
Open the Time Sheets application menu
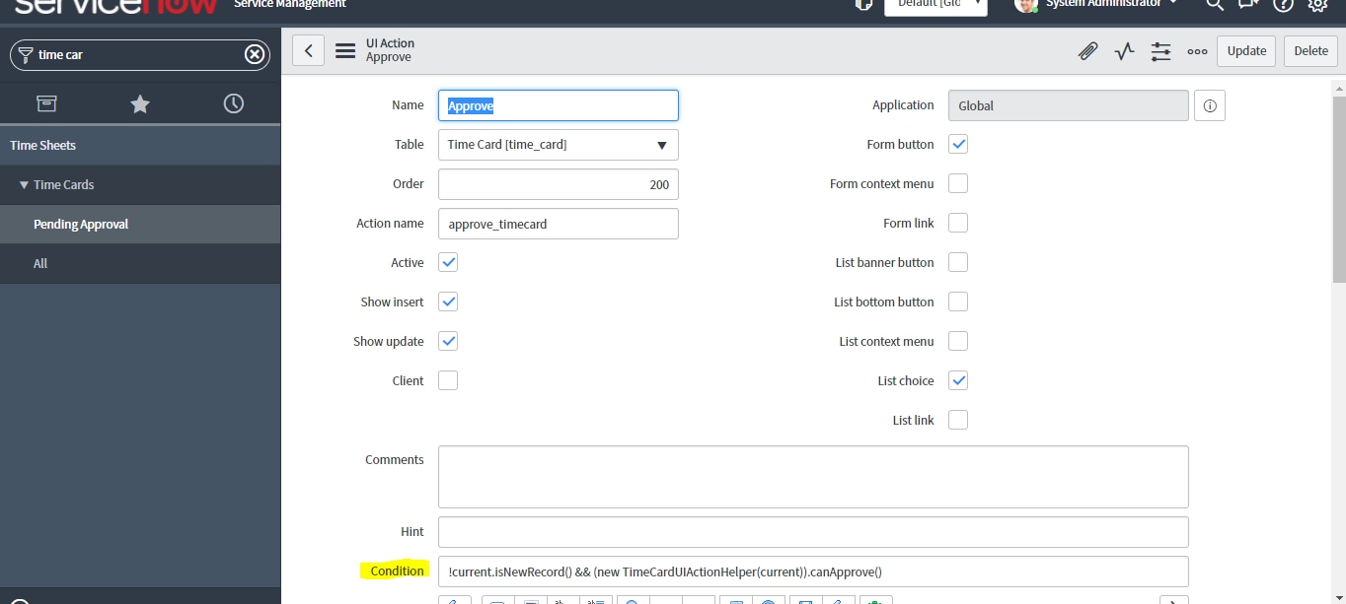(x=140, y=145)
